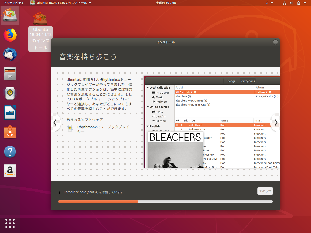
Task: Click the installation progress bar
Action: coord(166,201)
